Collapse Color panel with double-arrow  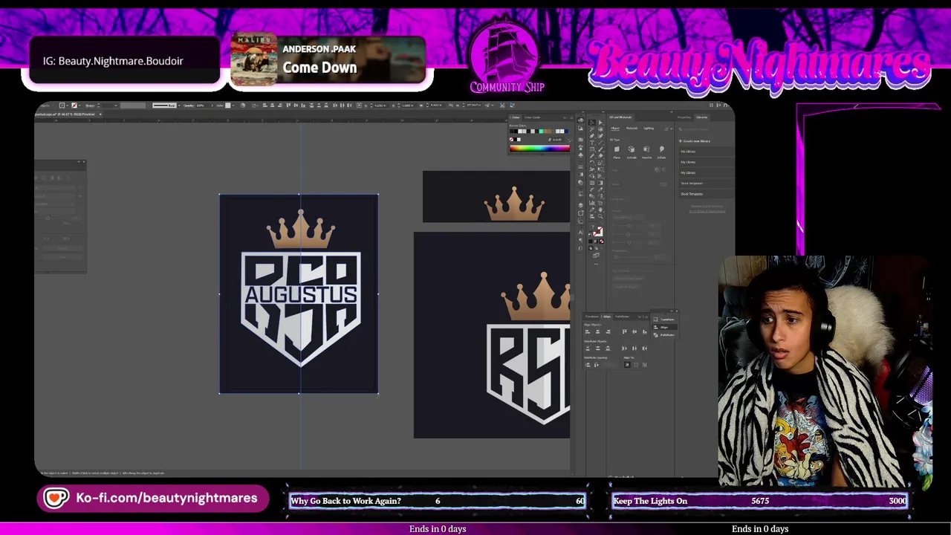pyautogui.click(x=565, y=117)
